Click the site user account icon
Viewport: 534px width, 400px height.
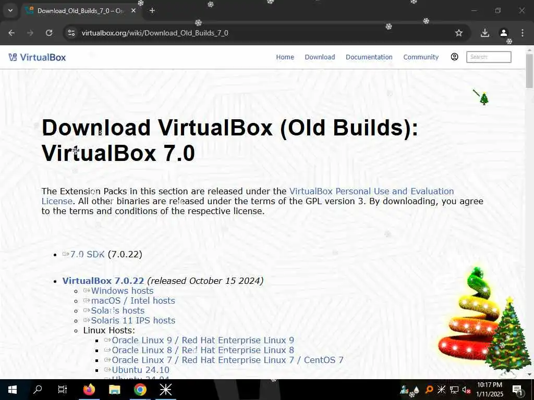(x=454, y=57)
